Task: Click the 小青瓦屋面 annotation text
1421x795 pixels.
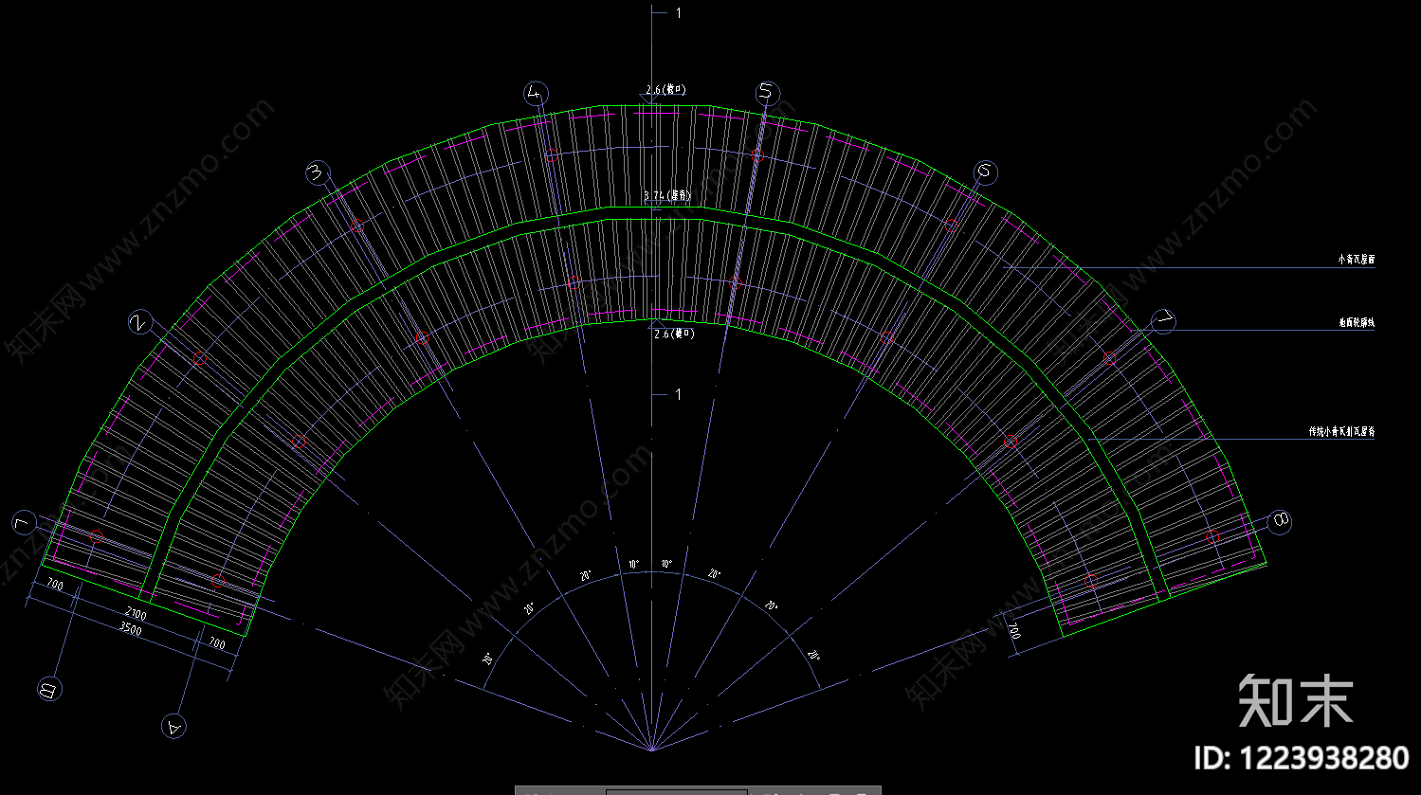Action: (x=1356, y=259)
